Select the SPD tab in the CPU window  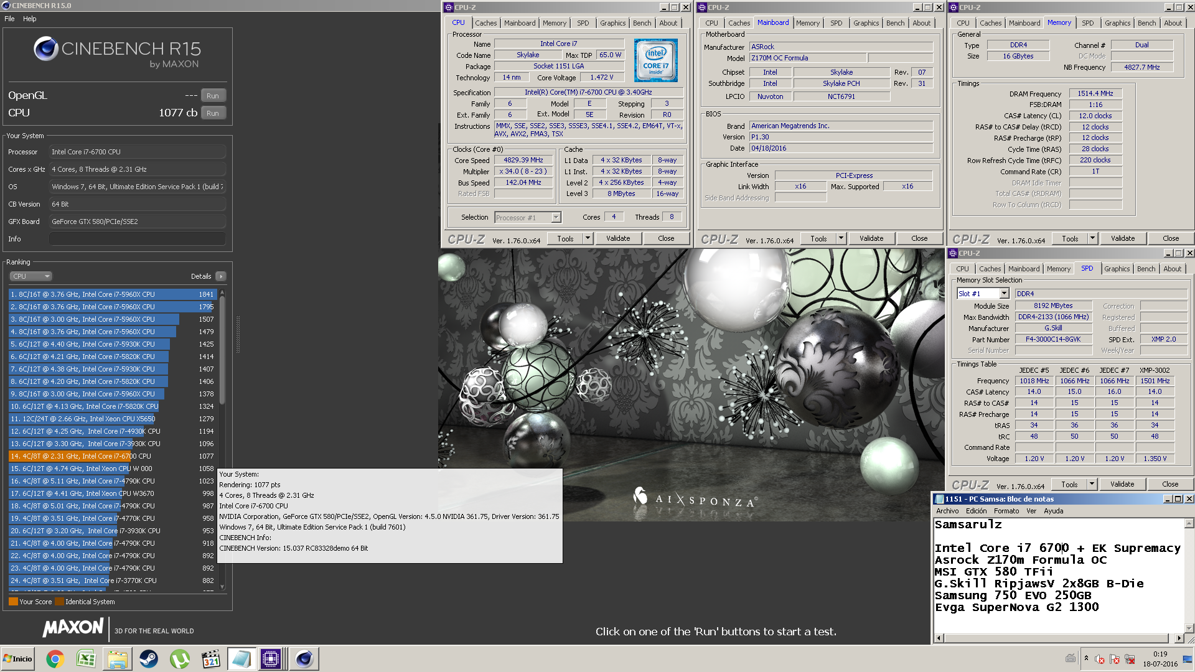pos(583,23)
